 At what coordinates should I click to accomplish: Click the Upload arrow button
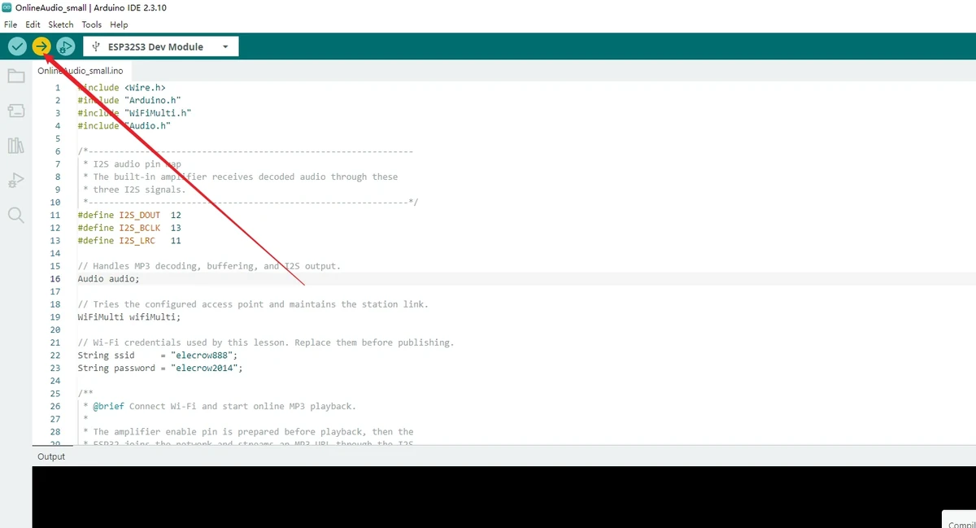coord(41,46)
